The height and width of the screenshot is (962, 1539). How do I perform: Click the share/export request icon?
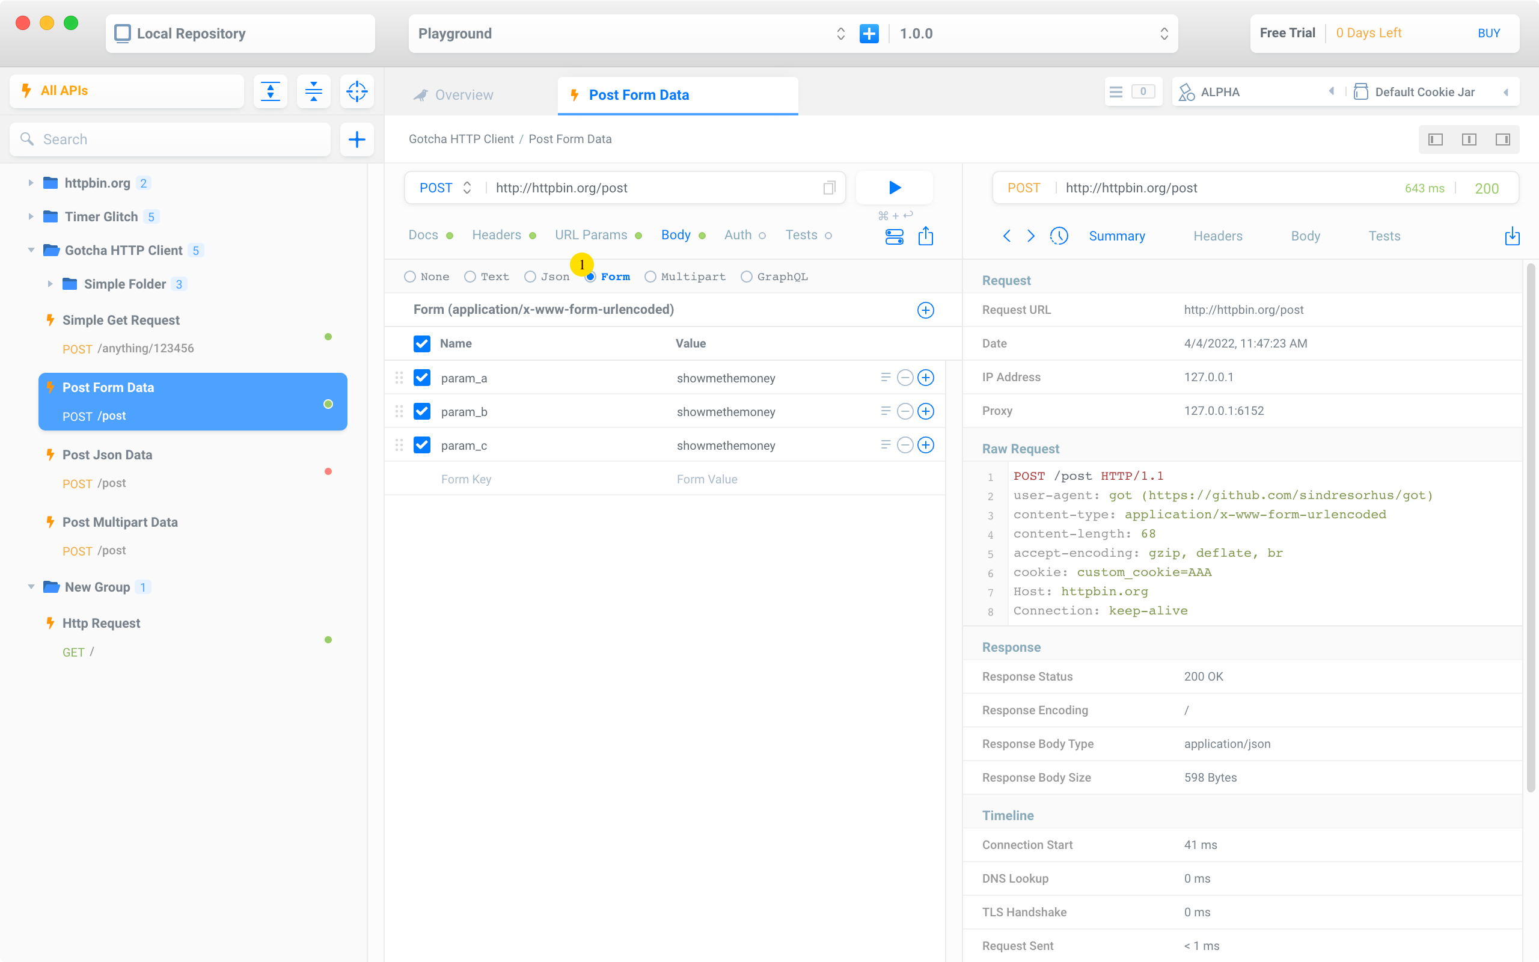point(925,237)
